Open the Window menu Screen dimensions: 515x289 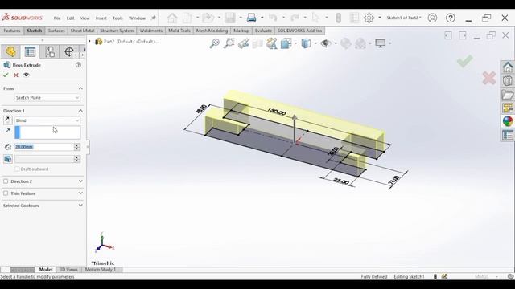coord(137,18)
